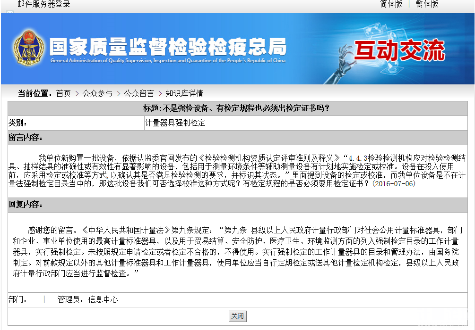Go to 首页 in breadcrumb
This screenshot has height=330, width=475.
tap(63, 93)
